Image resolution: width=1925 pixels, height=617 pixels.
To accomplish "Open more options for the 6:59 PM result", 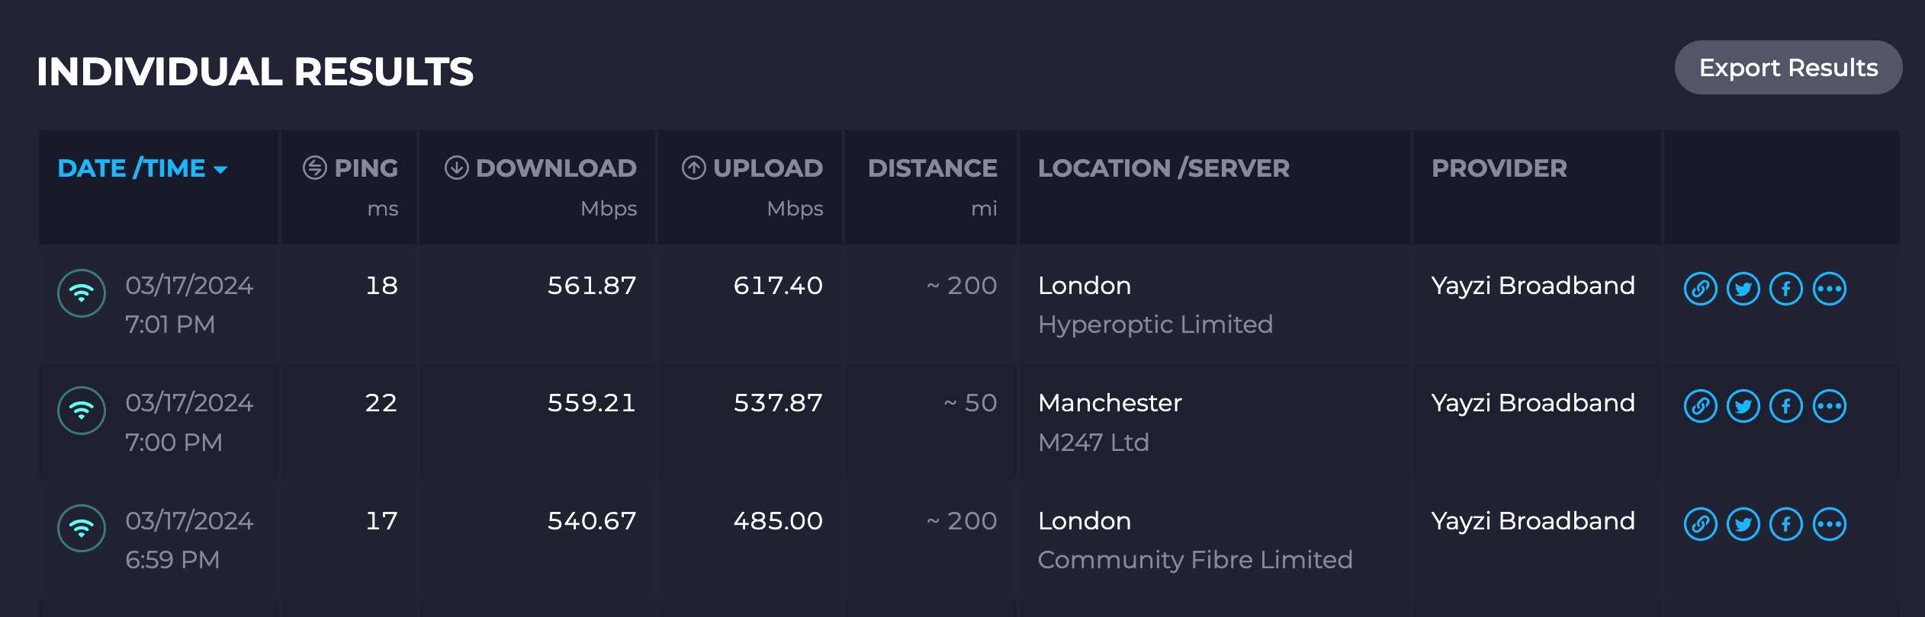I will [1830, 525].
